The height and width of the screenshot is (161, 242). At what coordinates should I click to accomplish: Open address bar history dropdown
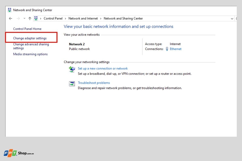232,19
